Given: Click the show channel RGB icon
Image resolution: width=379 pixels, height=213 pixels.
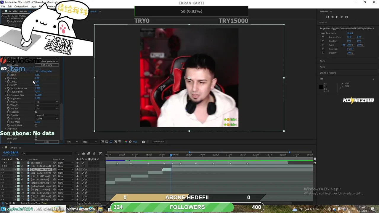Looking at the screenshot, I should pyautogui.click(x=126, y=142).
